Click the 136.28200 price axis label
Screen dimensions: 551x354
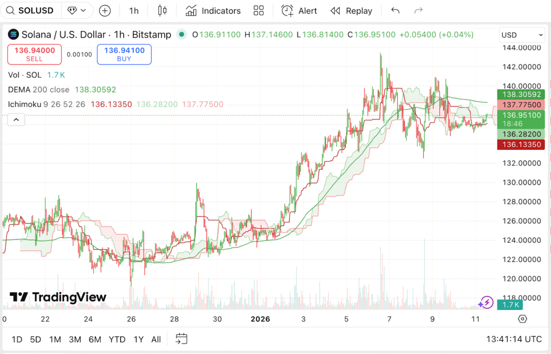[x=521, y=134]
